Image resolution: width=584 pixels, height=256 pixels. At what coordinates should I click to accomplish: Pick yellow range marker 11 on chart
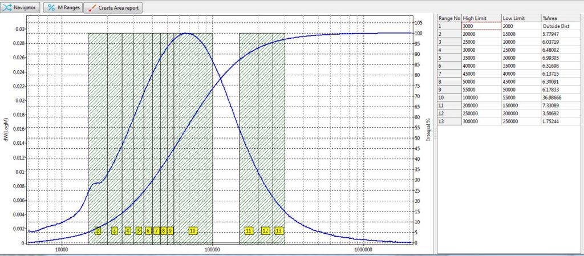click(x=249, y=231)
